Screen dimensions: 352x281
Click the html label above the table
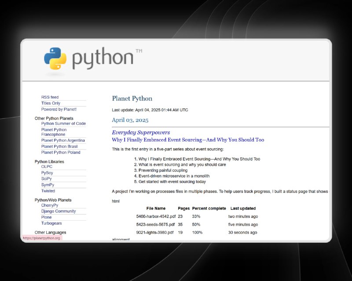(116, 201)
